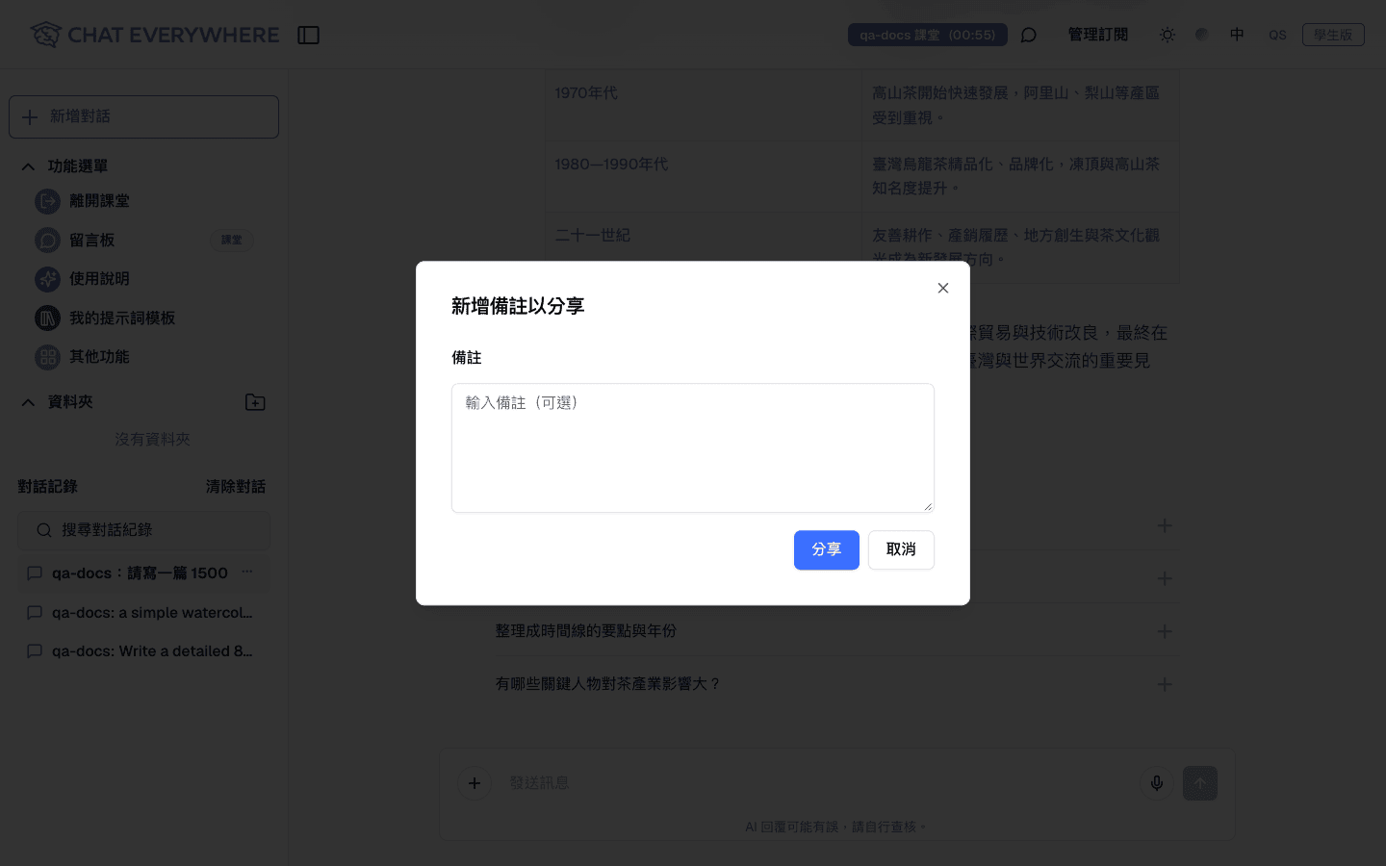Open the Chat Everywhere logo
Image resolution: width=1386 pixels, height=866 pixels.
154,36
